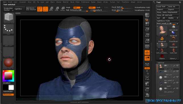Select the red ZSphere tool
The image size is (183, 104).
[x=162, y=57]
